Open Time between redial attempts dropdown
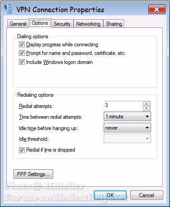Screen dimensions: 170x207 [127, 117]
